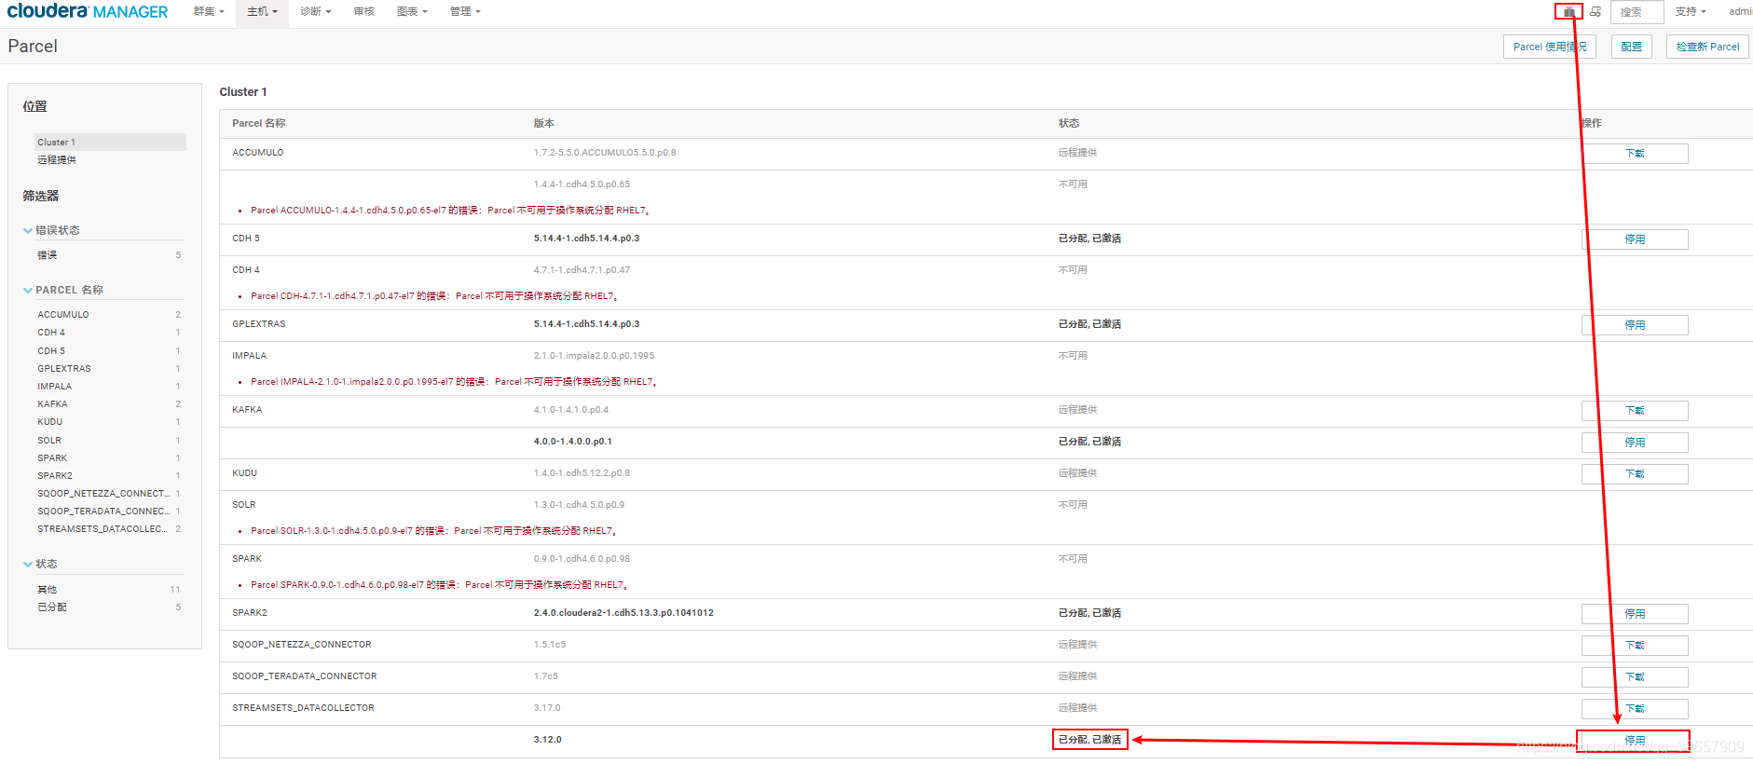
Task: Open the 群集 (Clusters) dropdown menu
Action: (209, 12)
